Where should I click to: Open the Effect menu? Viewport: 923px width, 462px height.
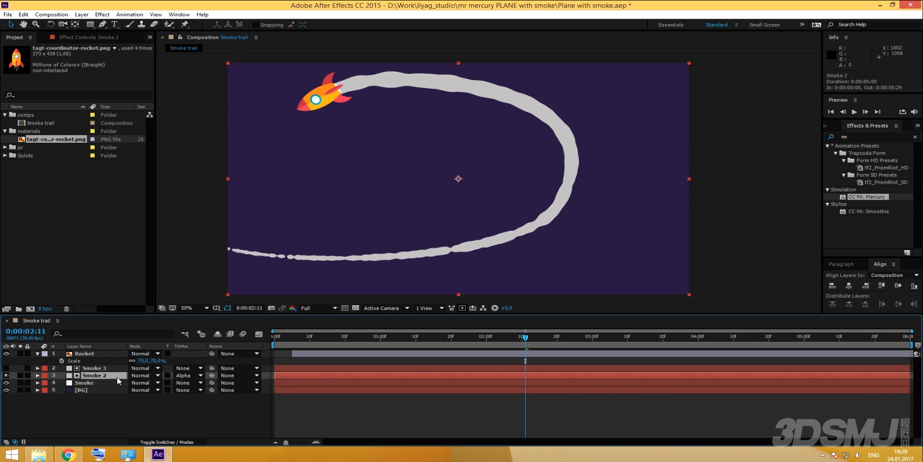coord(102,14)
